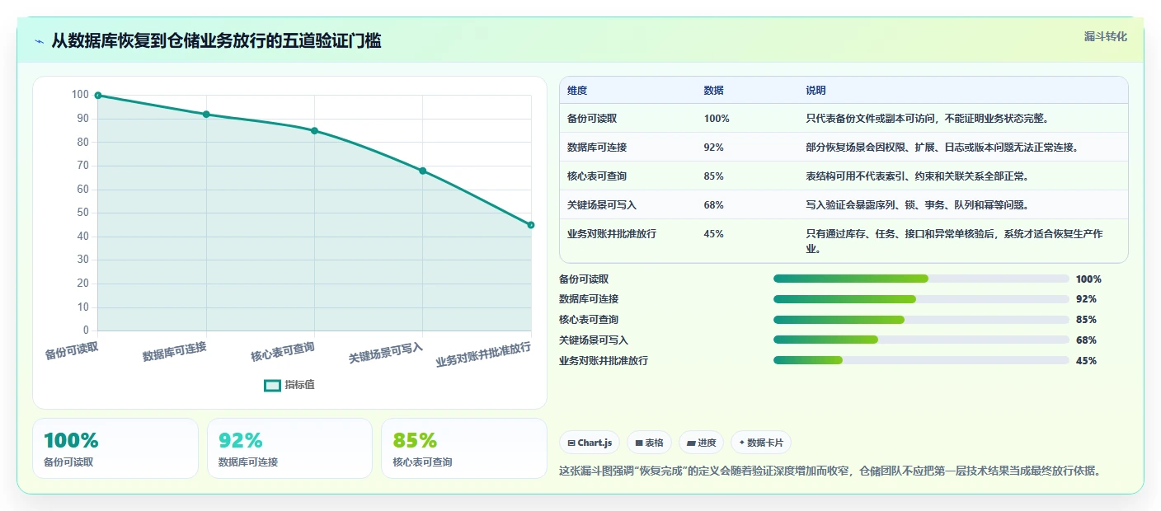The width and height of the screenshot is (1161, 511).
Task: Click the 45% label beside progress bar
Action: [1086, 361]
